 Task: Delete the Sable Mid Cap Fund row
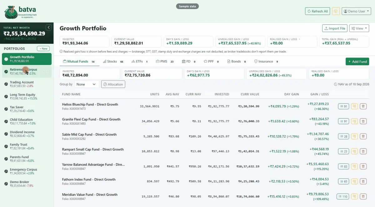point(363,136)
